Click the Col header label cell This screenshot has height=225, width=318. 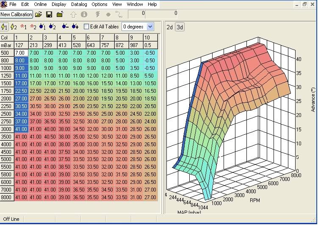tap(7, 38)
